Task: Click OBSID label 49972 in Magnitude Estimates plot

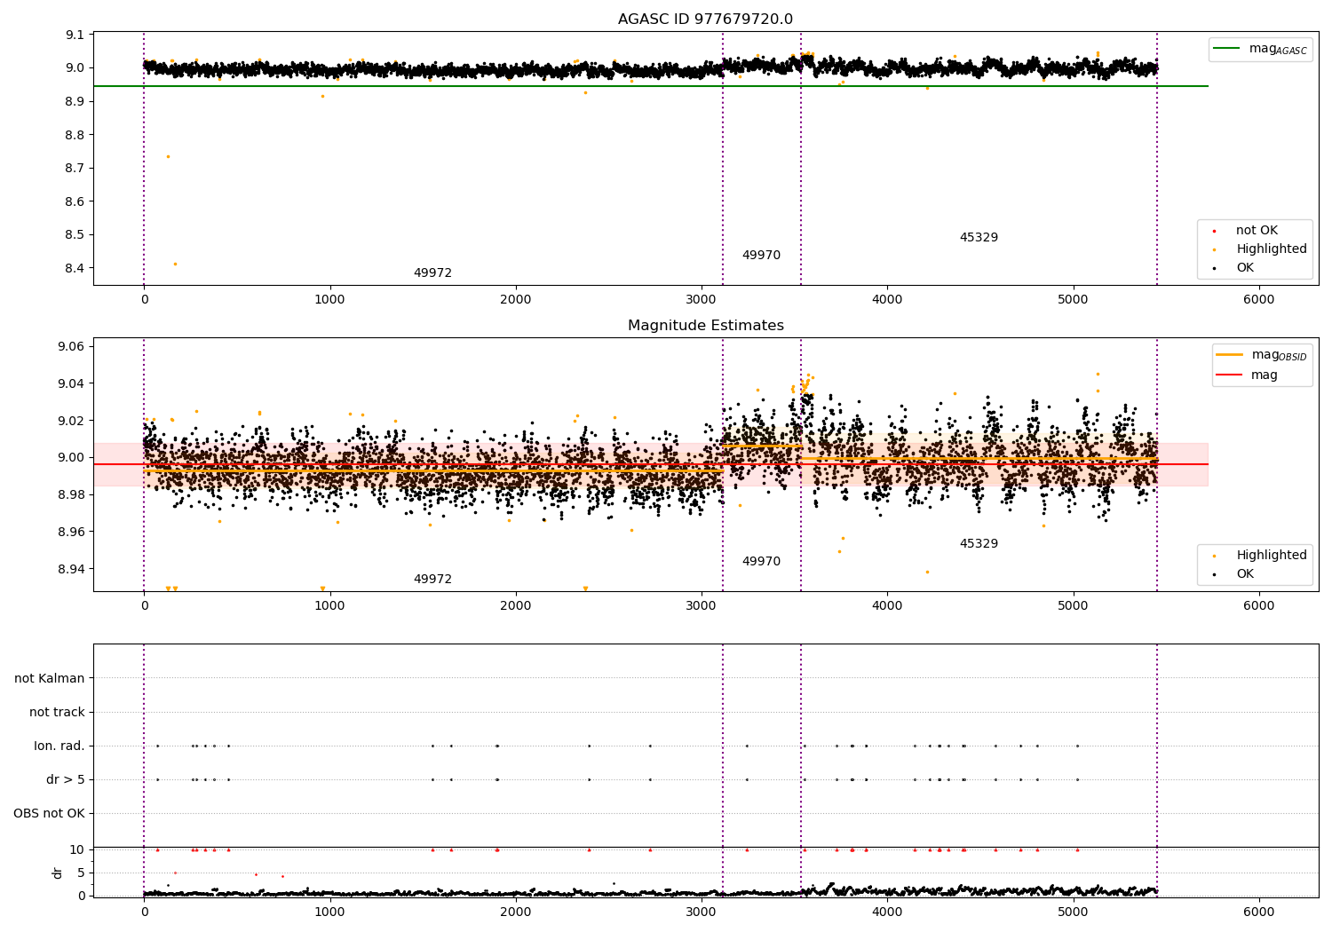Action: click(432, 580)
